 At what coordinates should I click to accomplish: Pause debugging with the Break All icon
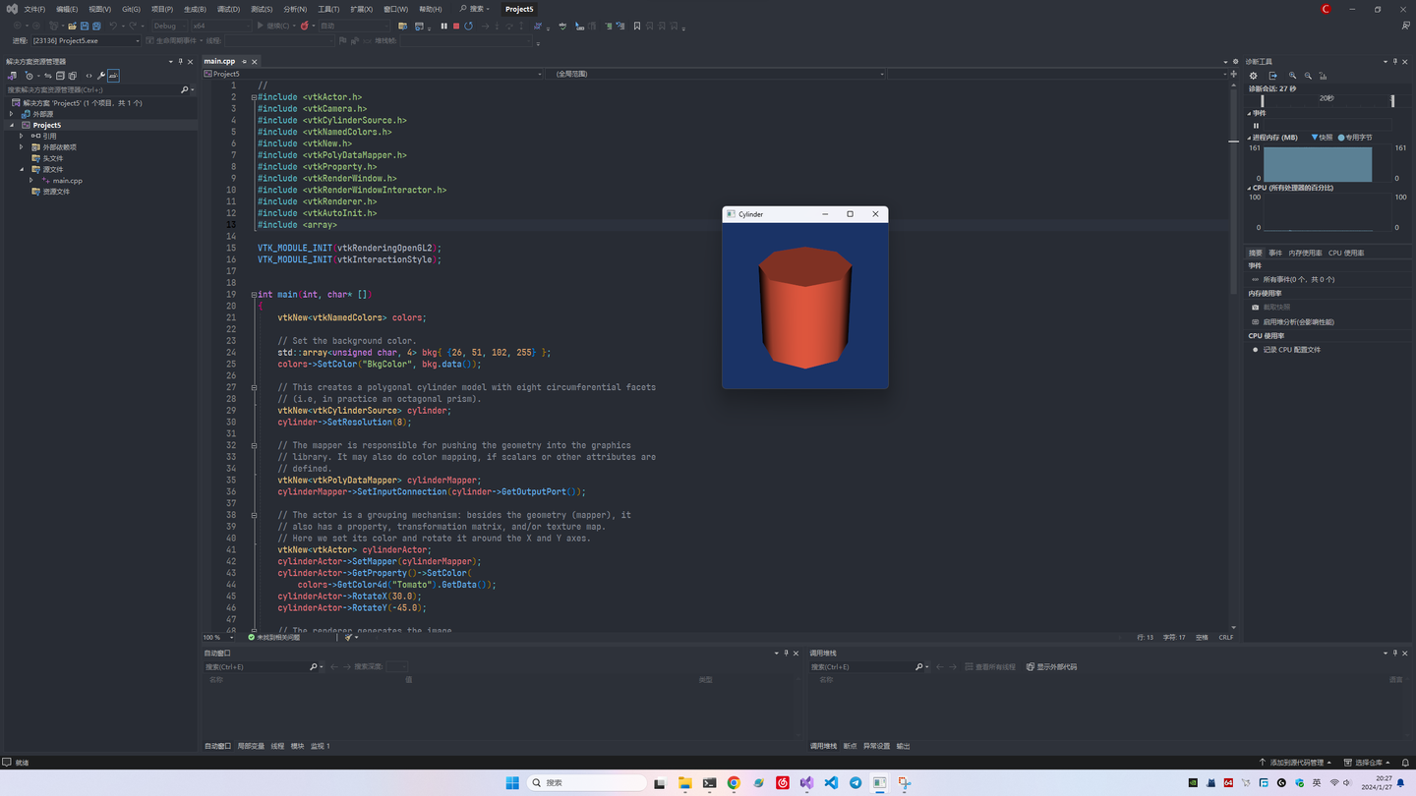(443, 27)
